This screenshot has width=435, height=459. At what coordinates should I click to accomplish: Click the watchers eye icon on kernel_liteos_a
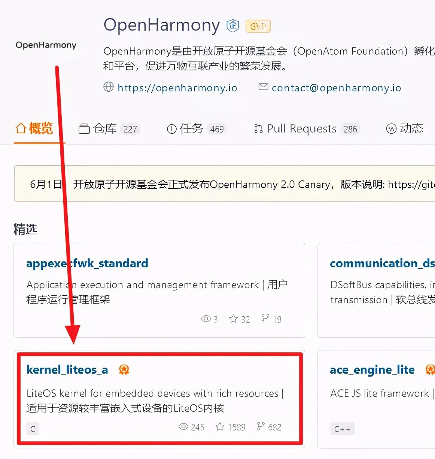[183, 426]
